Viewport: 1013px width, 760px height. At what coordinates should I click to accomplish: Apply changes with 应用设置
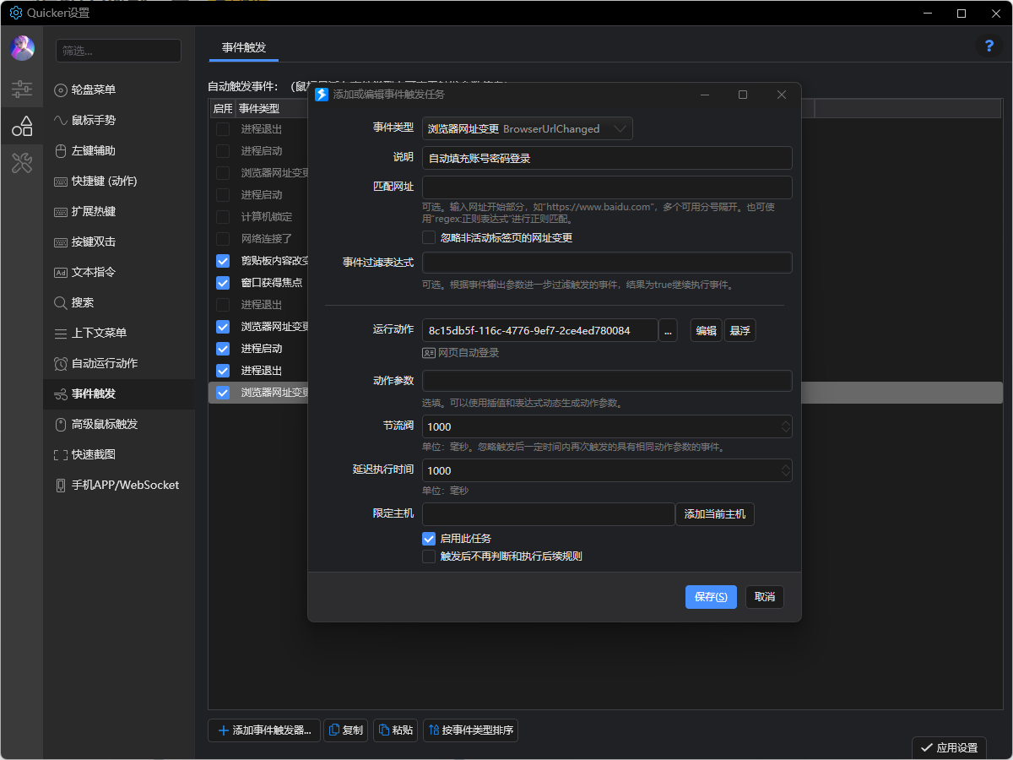click(x=949, y=747)
